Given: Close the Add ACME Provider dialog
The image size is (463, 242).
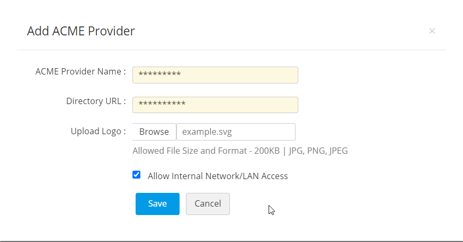Looking at the screenshot, I should click(432, 31).
